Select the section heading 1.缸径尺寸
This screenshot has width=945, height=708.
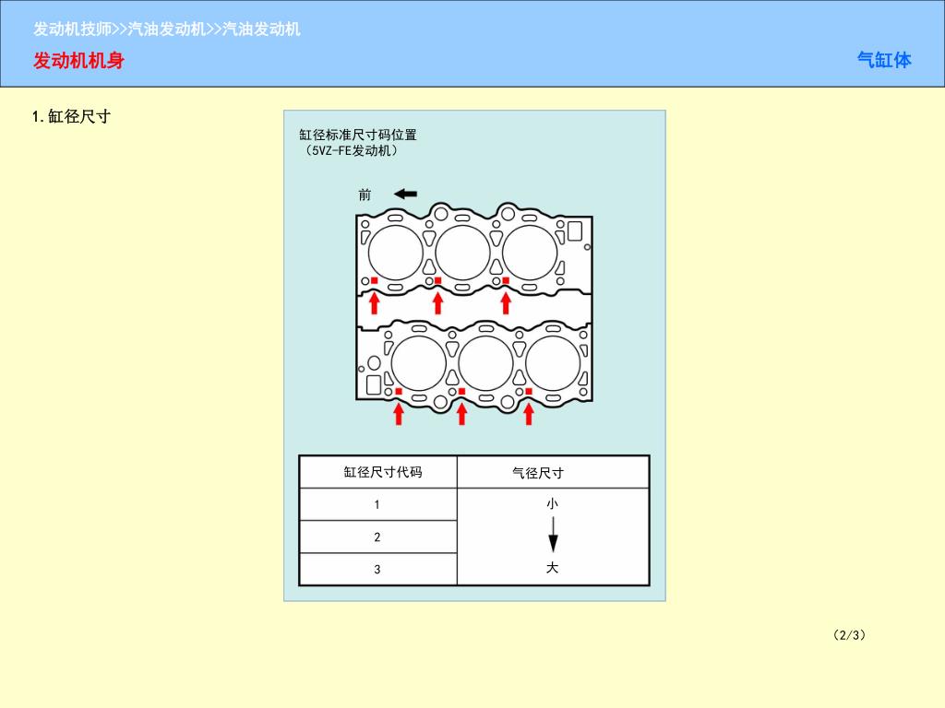pyautogui.click(x=71, y=116)
